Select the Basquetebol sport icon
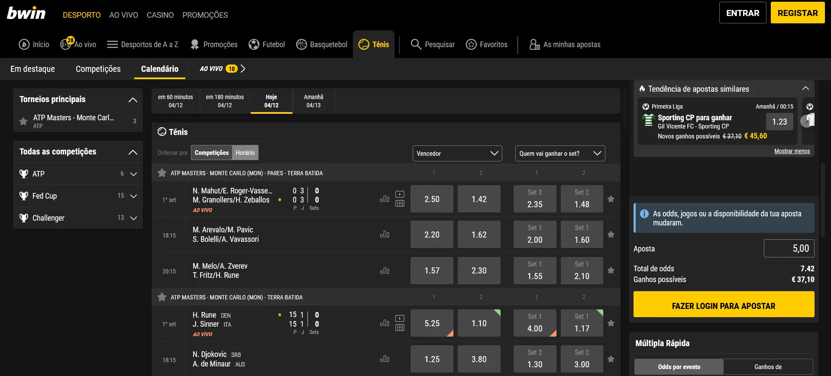Screen dimensions: 831x376 pos(322,45)
